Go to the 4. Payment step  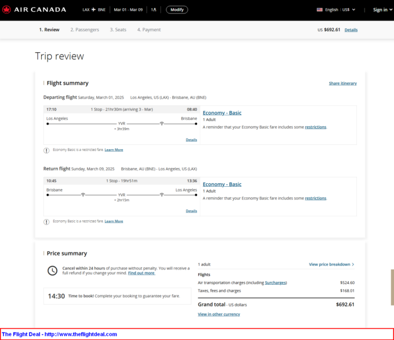tap(149, 29)
